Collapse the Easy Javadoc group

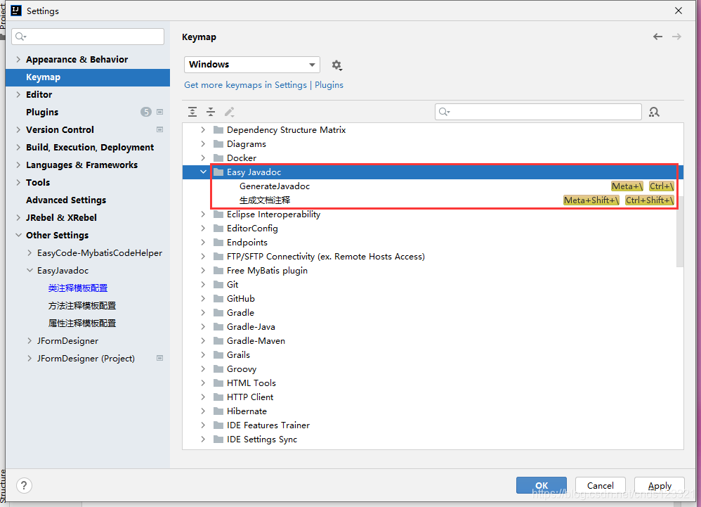(x=204, y=172)
